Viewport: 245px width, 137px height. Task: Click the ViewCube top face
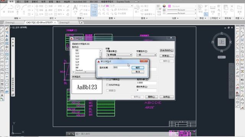point(222,42)
